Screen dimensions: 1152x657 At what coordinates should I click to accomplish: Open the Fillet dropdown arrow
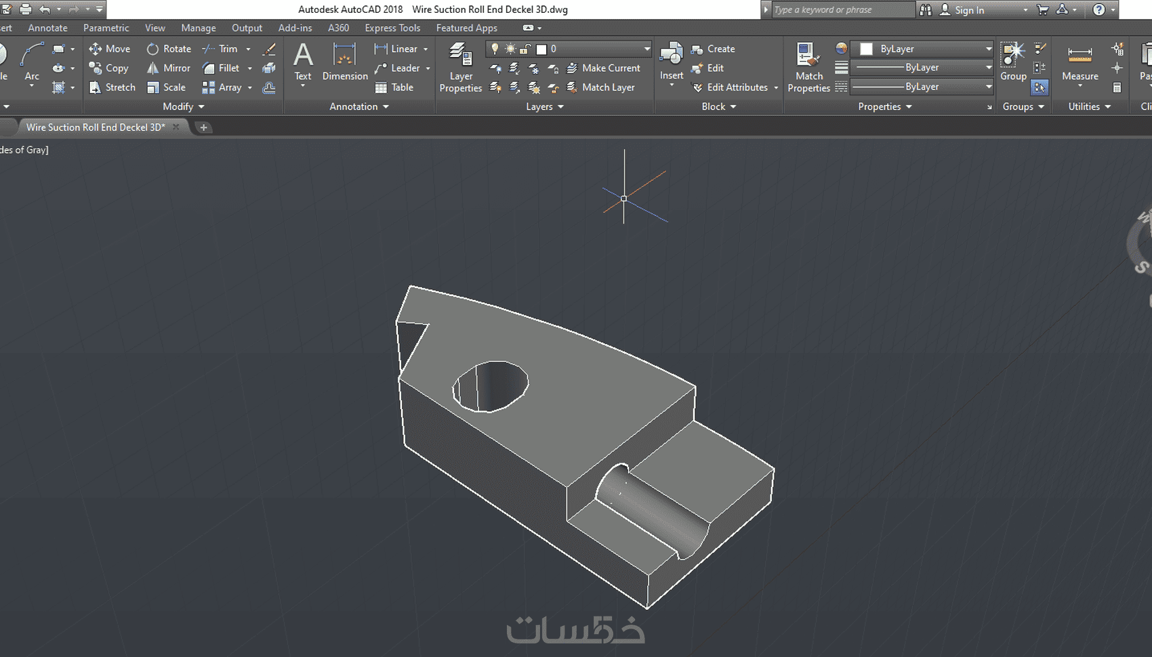pos(249,68)
